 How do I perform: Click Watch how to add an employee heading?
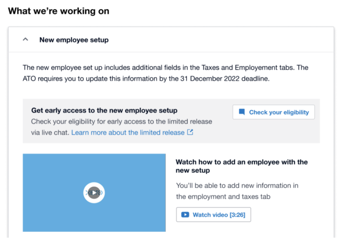[x=242, y=166]
